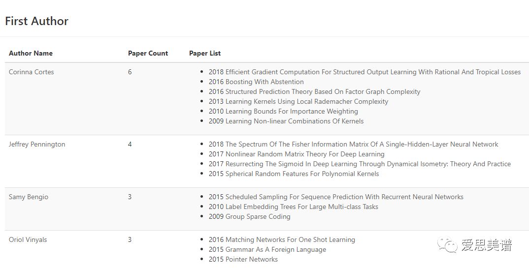Select author name Oriol Vinyals
This screenshot has width=529, height=268.
(28, 239)
